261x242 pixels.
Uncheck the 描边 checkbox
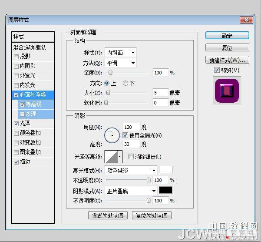(16, 162)
